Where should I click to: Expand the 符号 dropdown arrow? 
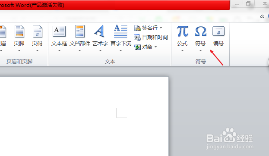pyautogui.click(x=200, y=50)
